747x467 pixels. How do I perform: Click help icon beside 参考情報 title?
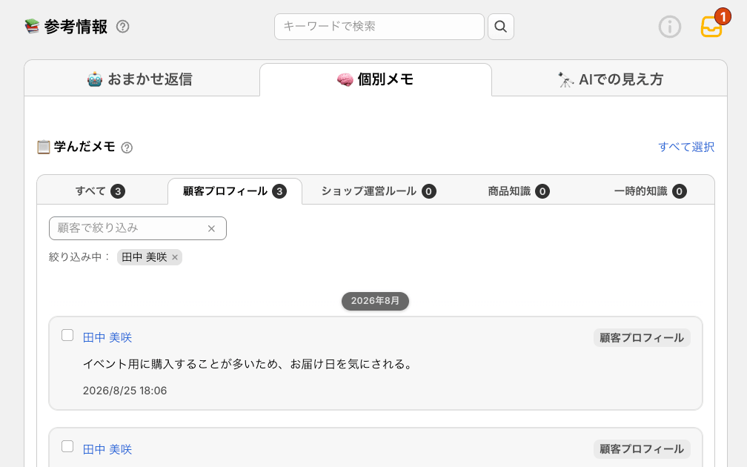[x=123, y=27]
